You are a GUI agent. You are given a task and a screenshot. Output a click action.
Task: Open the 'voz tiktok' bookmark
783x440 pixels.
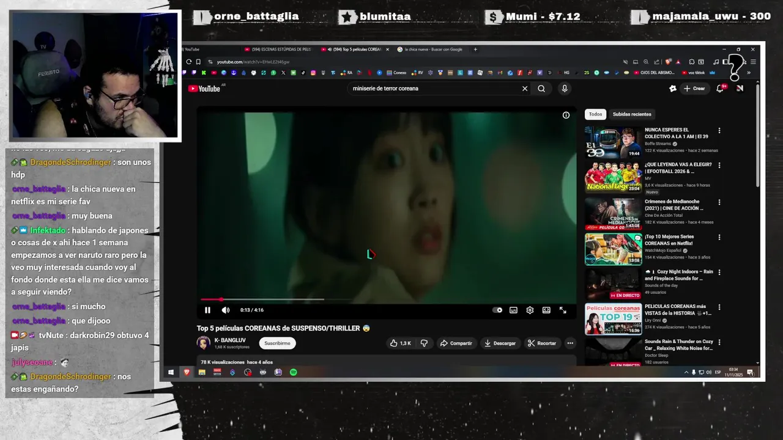[692, 73]
